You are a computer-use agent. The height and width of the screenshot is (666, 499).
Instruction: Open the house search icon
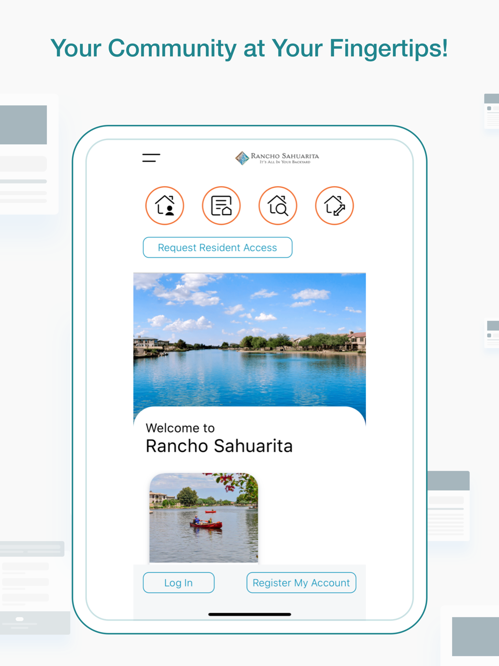coord(278,206)
